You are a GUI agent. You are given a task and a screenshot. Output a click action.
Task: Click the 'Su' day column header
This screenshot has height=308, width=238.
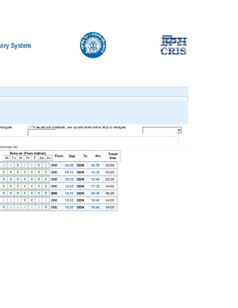[49, 158]
